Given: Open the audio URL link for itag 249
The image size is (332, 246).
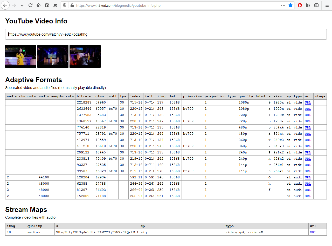Looking at the screenshot, I should (x=308, y=184).
